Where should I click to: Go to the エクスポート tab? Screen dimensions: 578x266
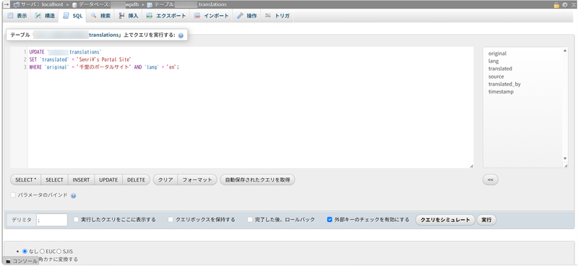[166, 16]
